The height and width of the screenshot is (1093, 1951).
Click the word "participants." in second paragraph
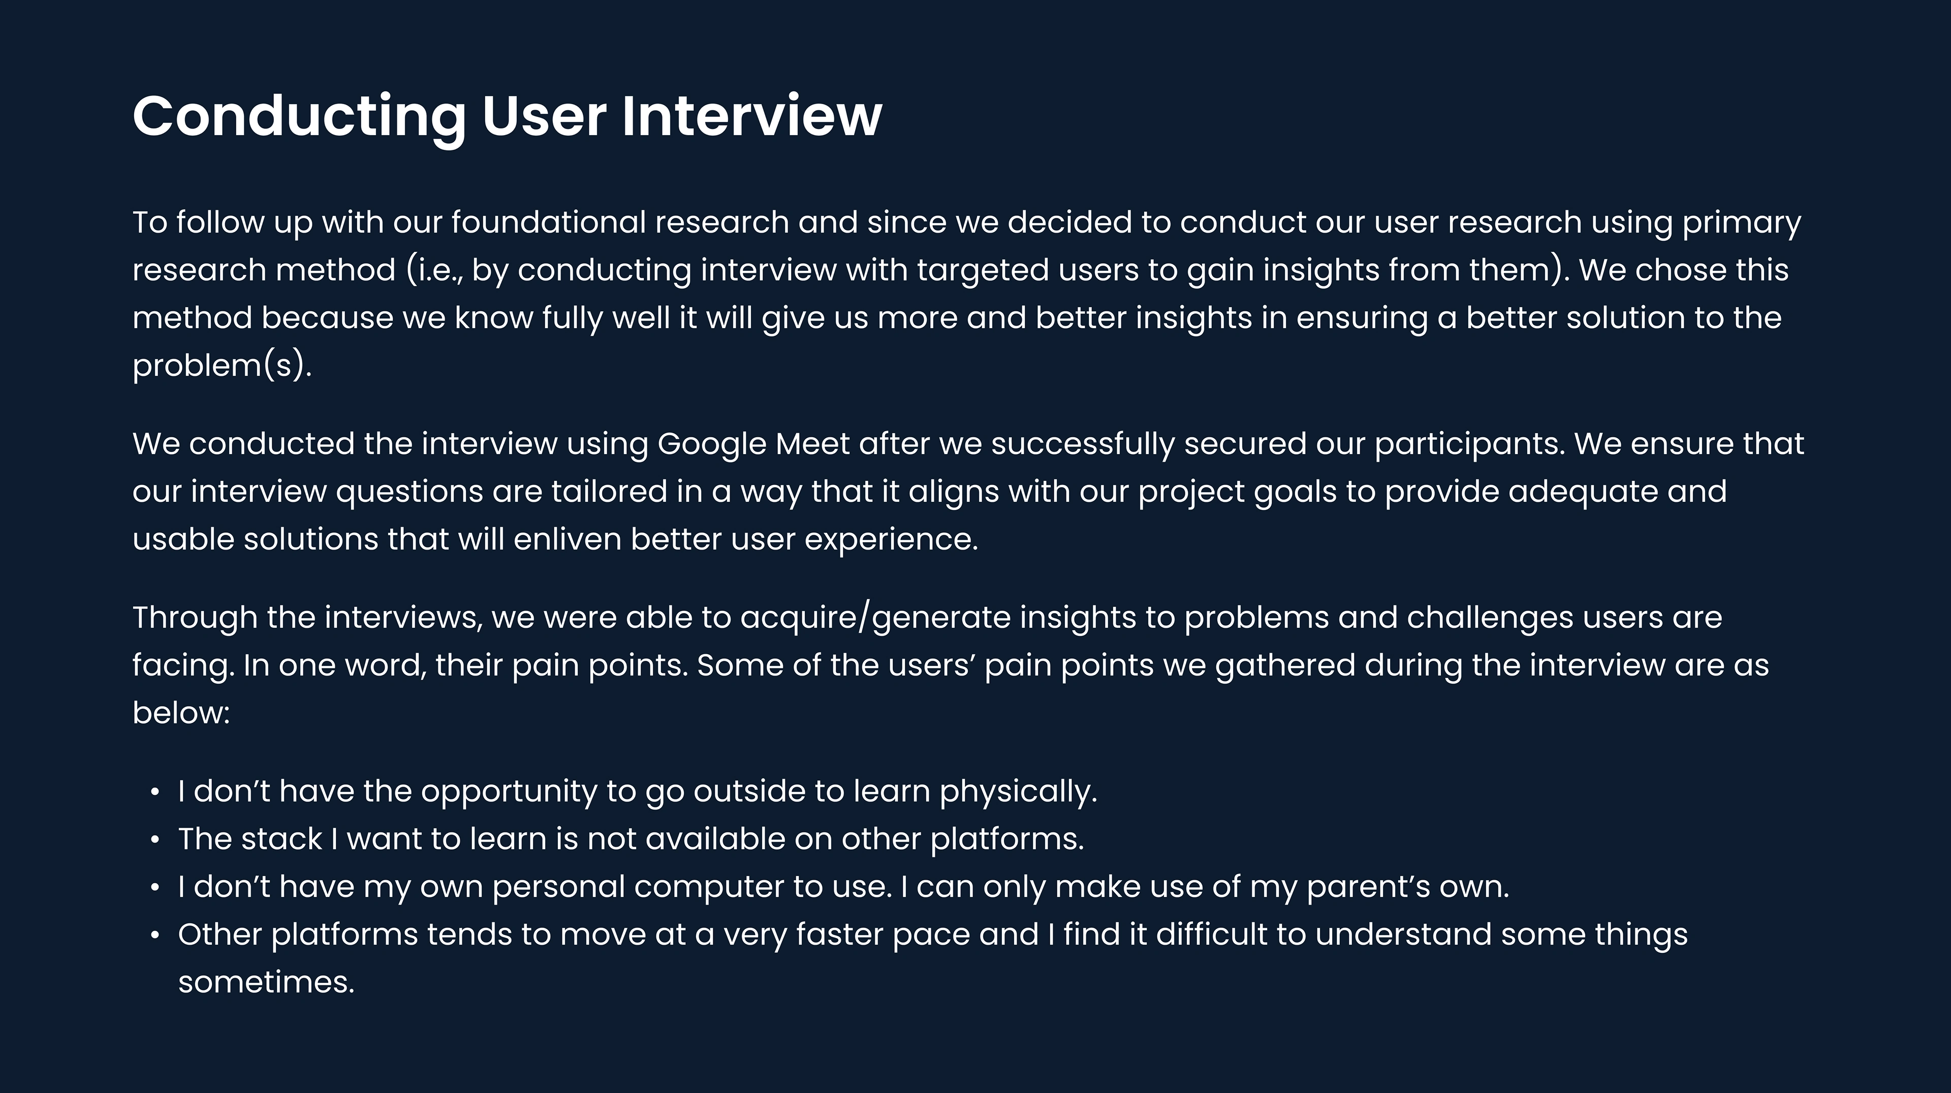[x=1469, y=443]
